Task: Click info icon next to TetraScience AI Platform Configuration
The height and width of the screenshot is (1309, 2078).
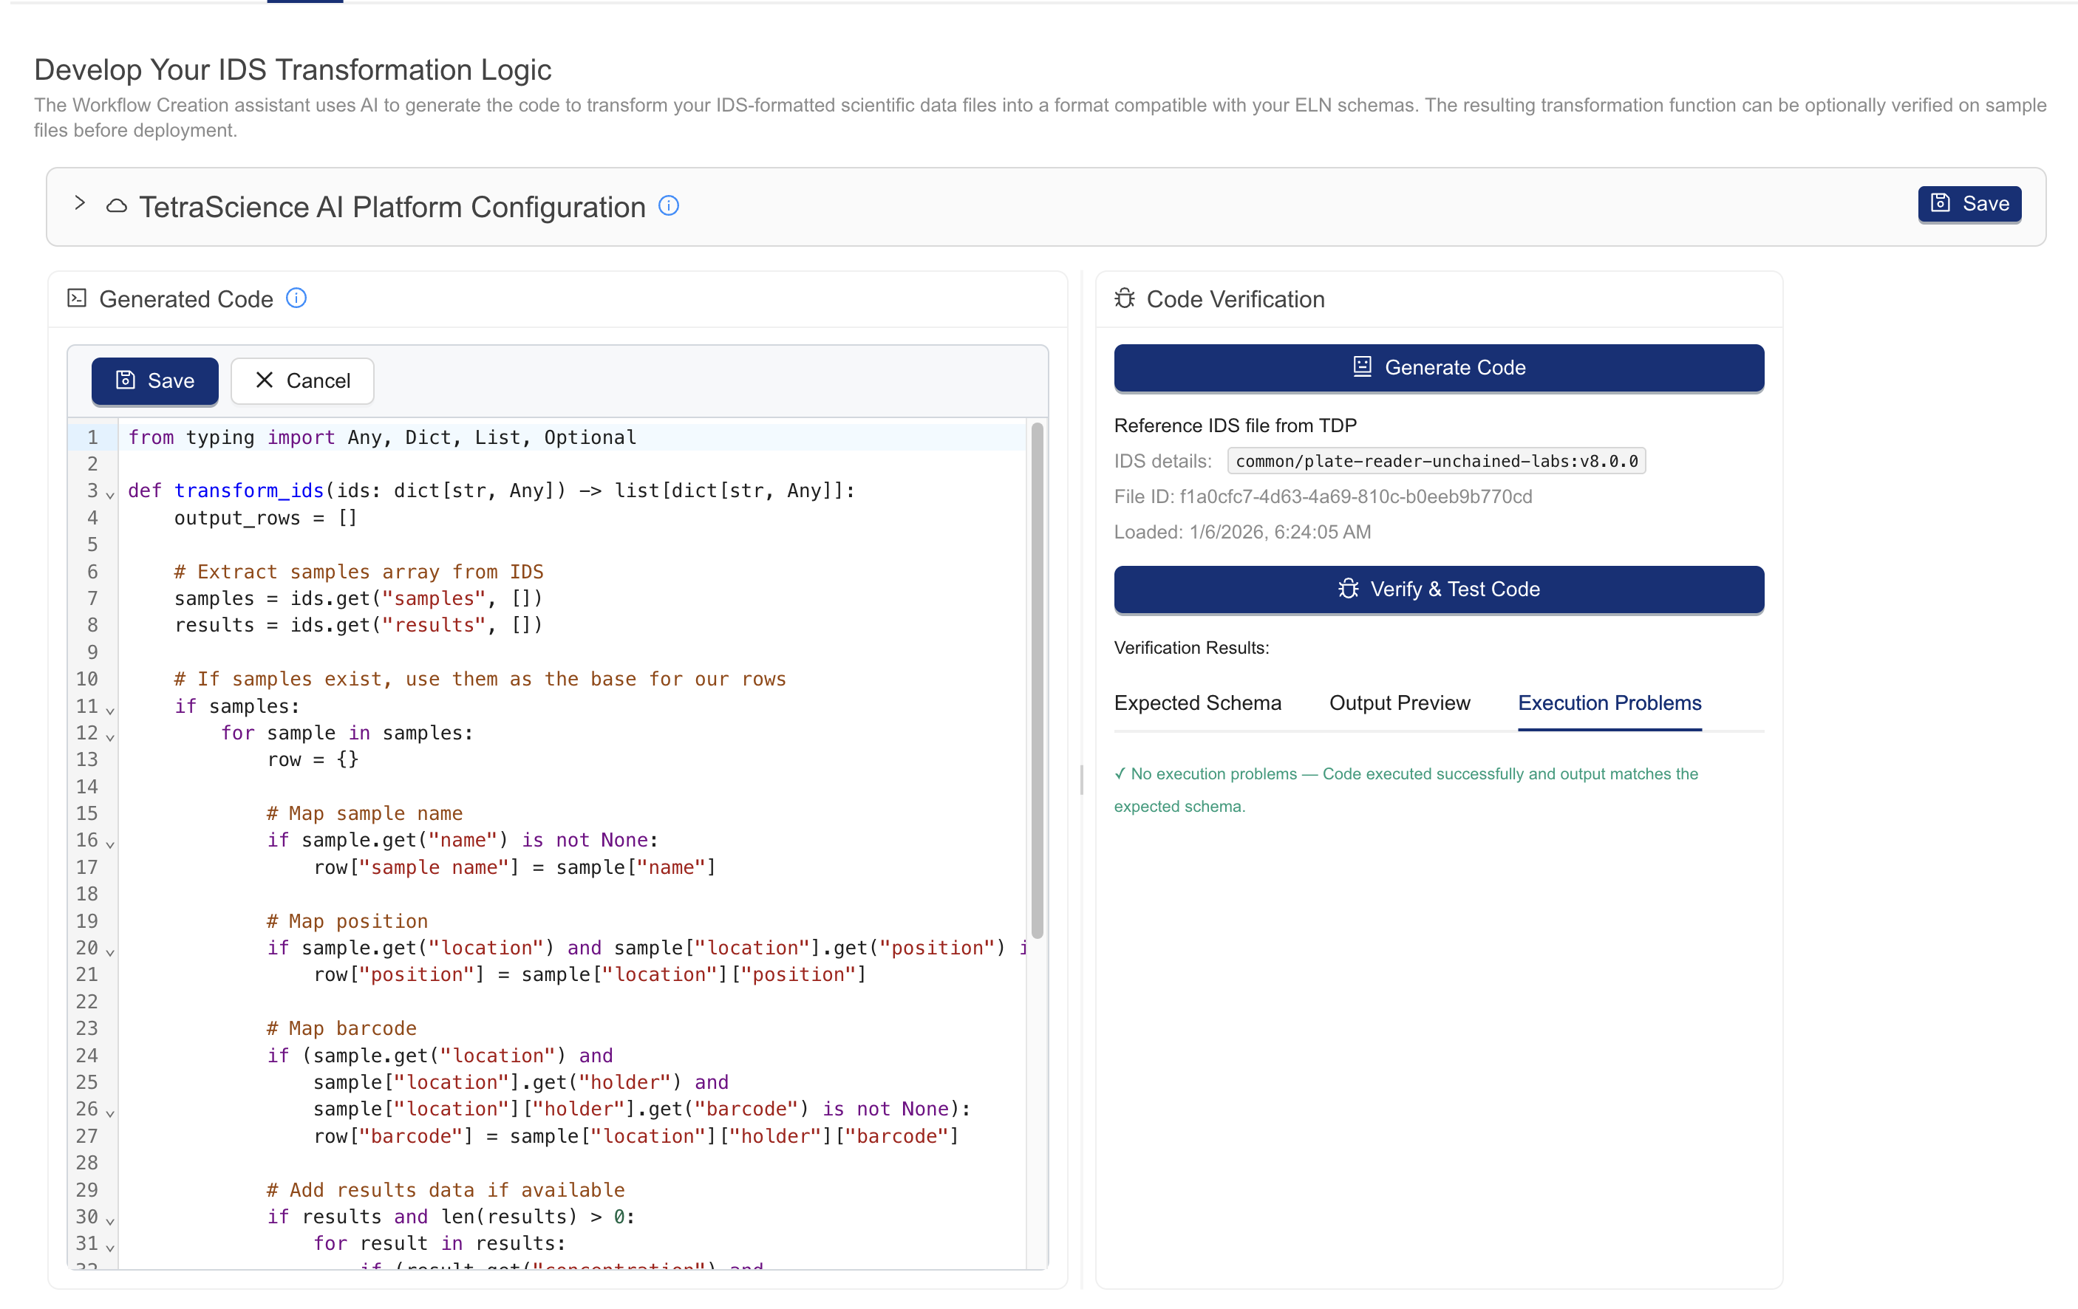Action: click(669, 205)
